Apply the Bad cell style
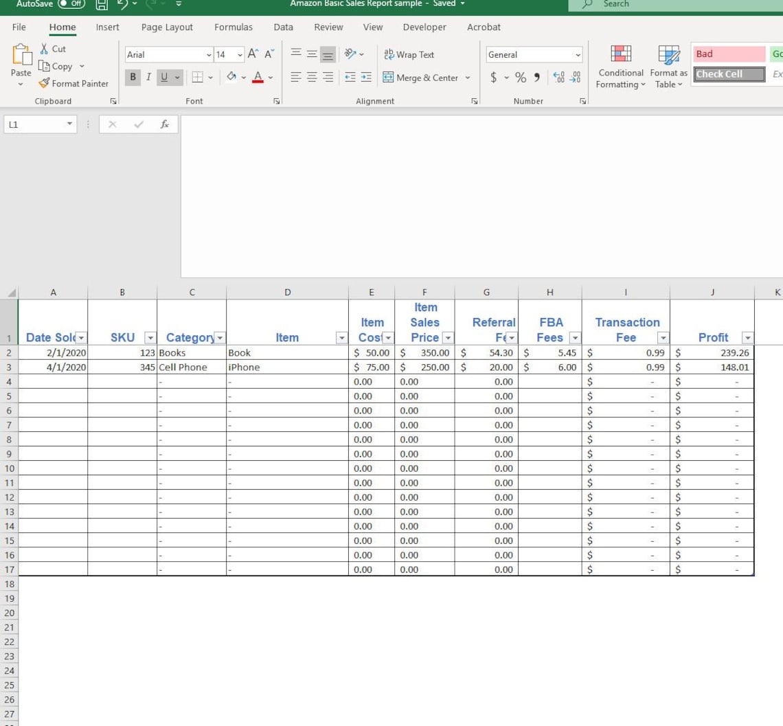Screen dimensions: 783x726 (727, 54)
